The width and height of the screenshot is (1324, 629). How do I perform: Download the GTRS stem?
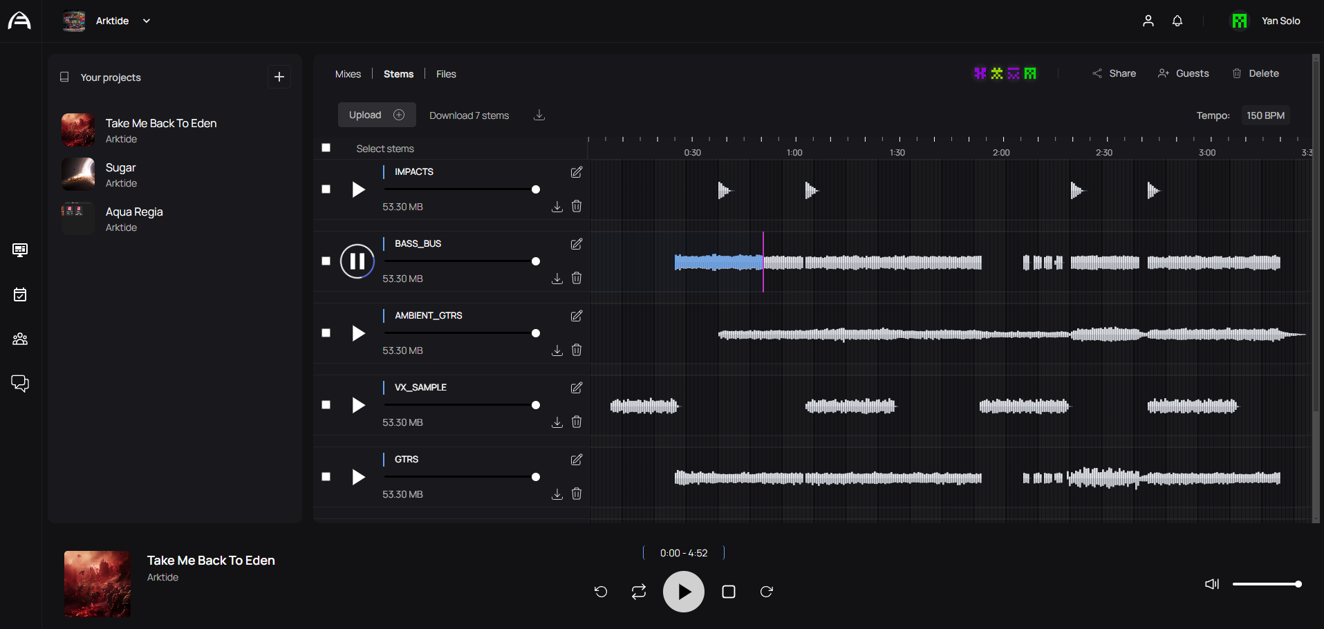(557, 494)
